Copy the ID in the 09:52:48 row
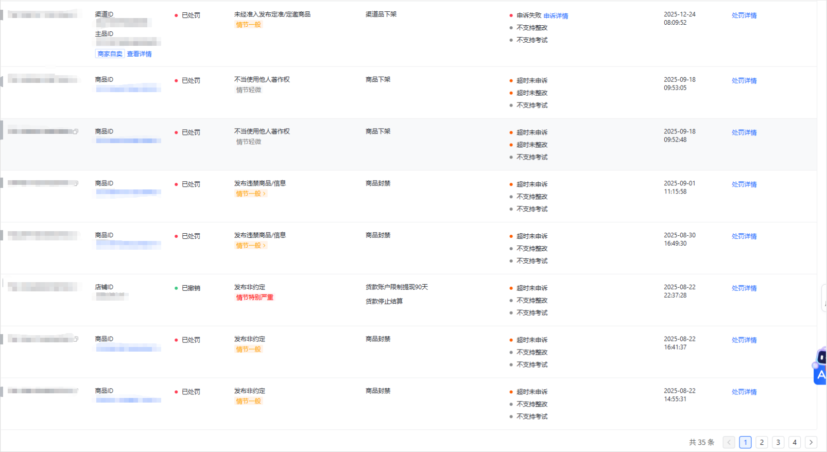 [x=76, y=132]
